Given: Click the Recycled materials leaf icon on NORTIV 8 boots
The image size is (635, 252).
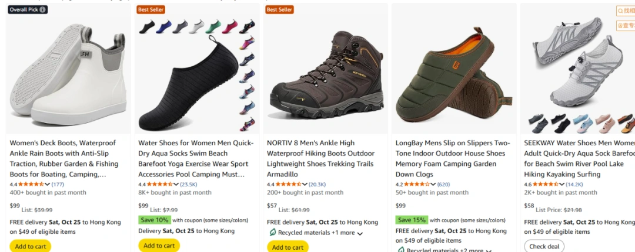Looking at the screenshot, I should point(272,233).
